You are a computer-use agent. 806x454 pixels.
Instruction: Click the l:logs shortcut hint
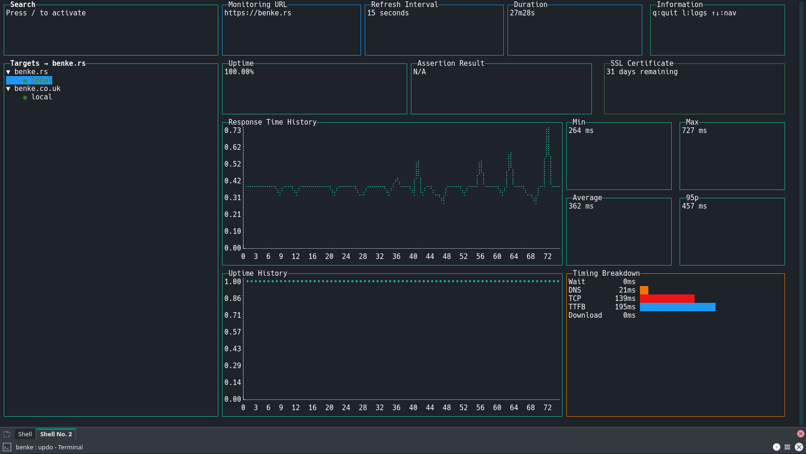(694, 13)
